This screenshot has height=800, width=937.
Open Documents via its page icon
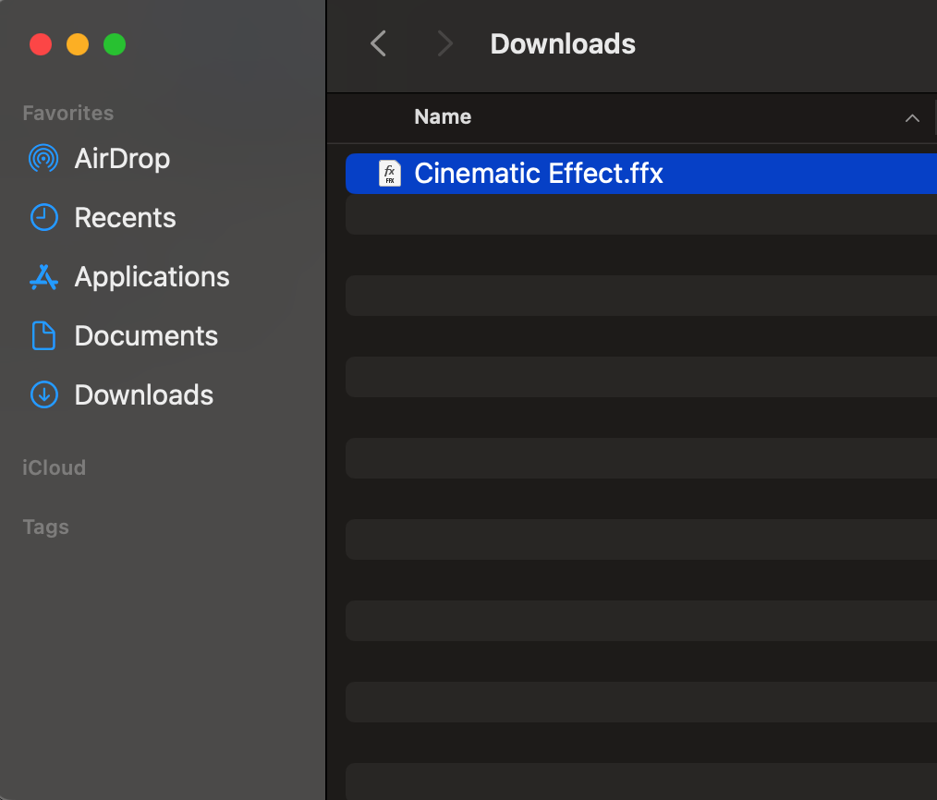(43, 336)
